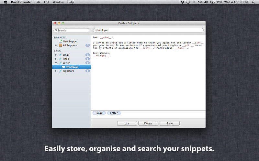Screen dimensions: 259x161
Task: Open Spotlight search magnifier
Action: 253,2
